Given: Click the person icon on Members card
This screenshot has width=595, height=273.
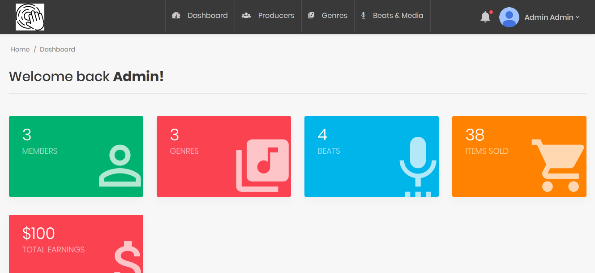Looking at the screenshot, I should coord(120,166).
